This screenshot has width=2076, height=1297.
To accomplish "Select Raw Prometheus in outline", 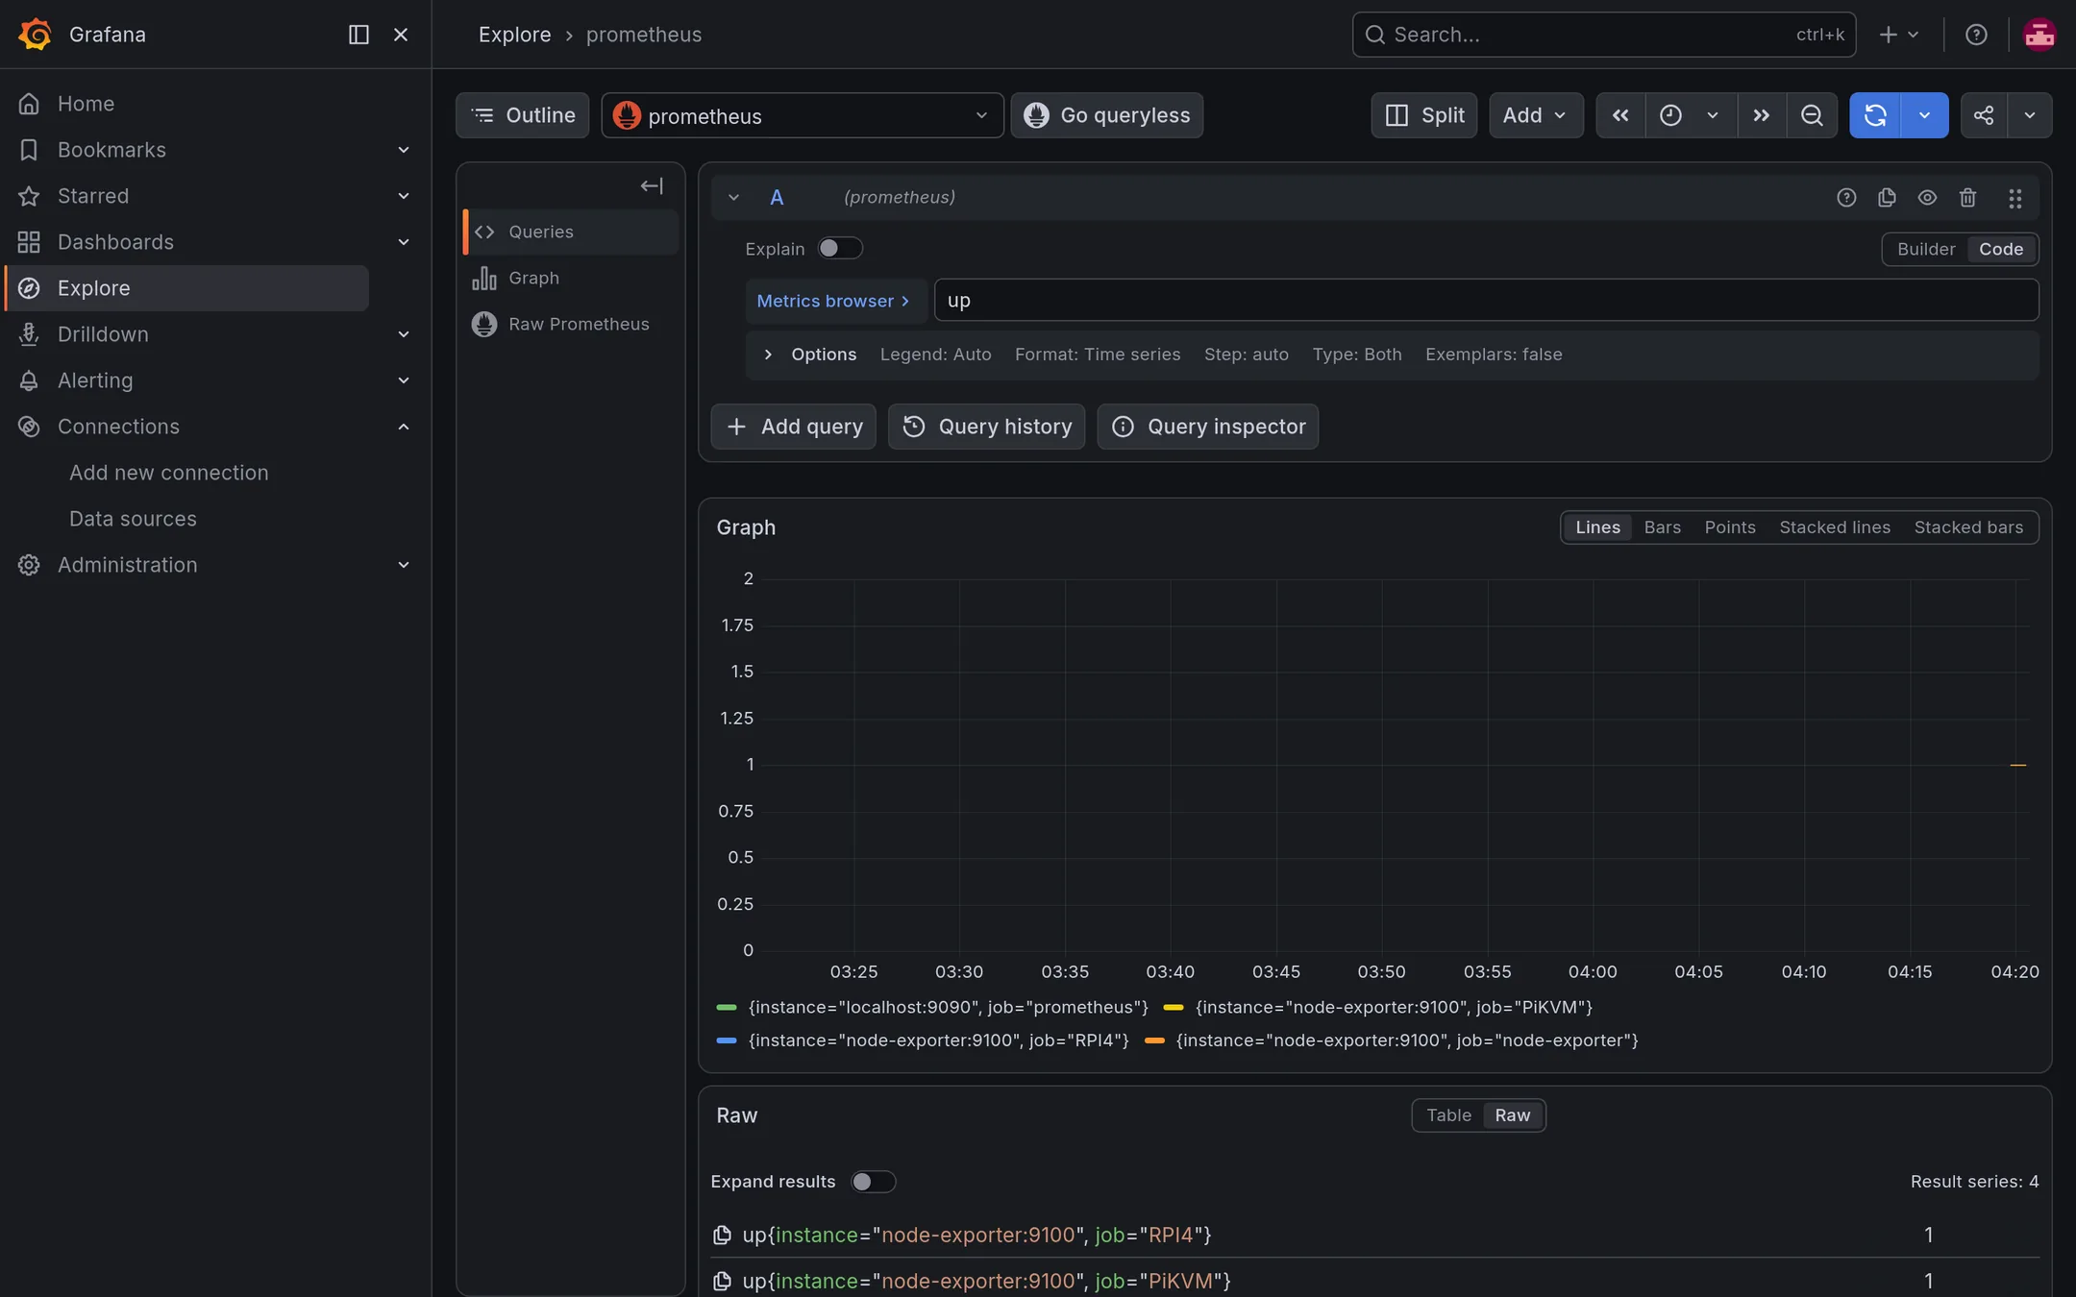I will [x=571, y=325].
